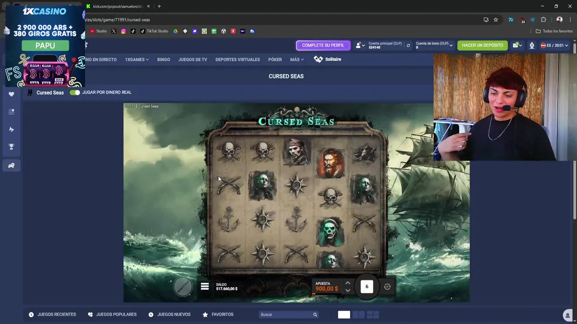Image resolution: width=577 pixels, height=324 pixels.
Task: Click the Cursed Seas breadcrumb label
Action: pos(50,93)
